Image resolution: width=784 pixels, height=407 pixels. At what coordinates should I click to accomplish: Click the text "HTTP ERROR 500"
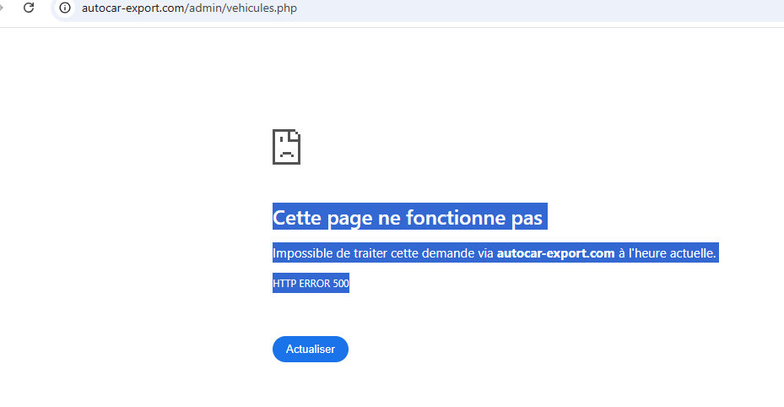click(311, 283)
